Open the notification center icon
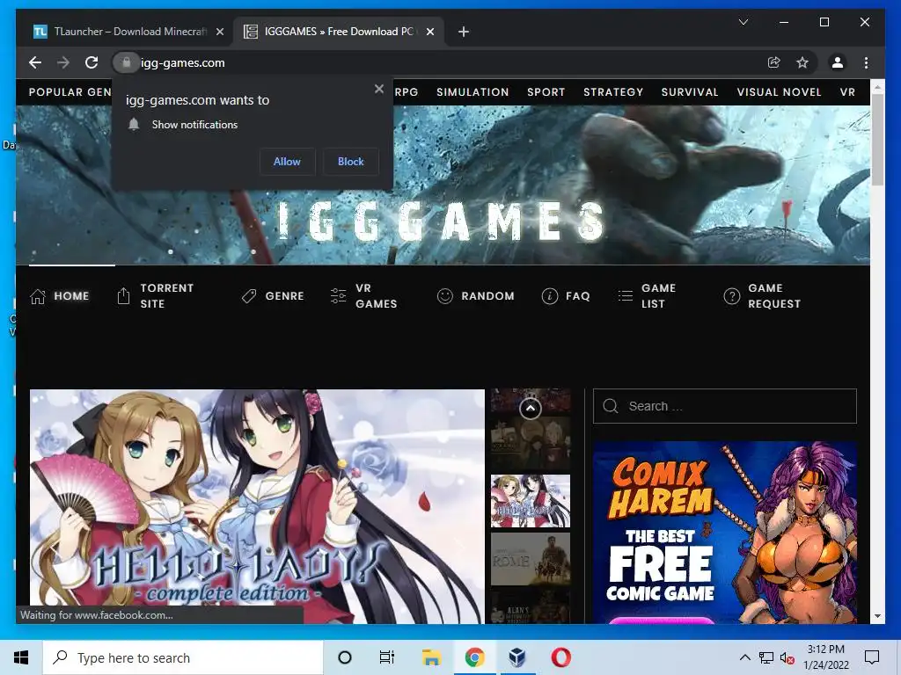Viewport: 901px width, 675px height. (x=872, y=657)
